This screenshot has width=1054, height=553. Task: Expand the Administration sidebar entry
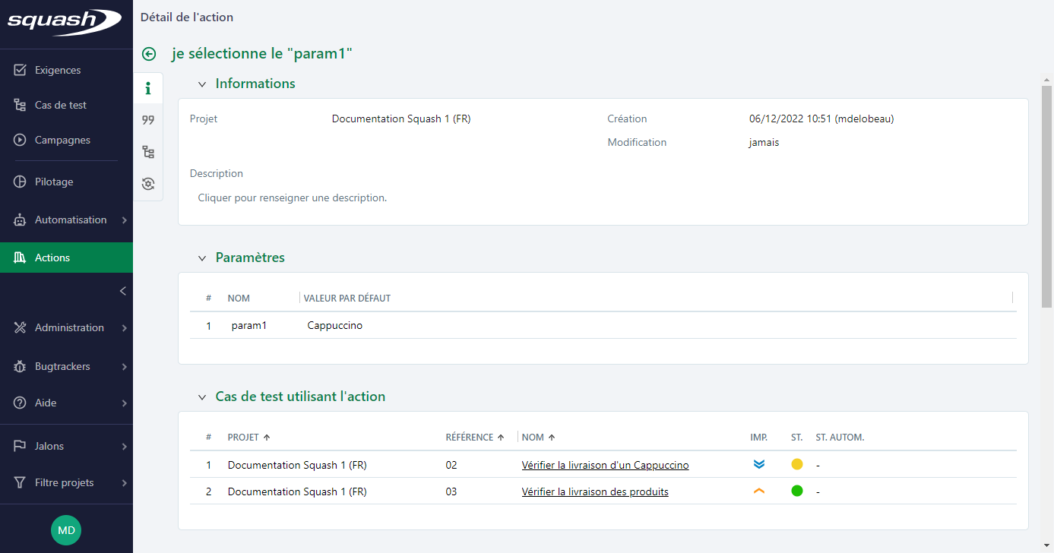tap(69, 327)
